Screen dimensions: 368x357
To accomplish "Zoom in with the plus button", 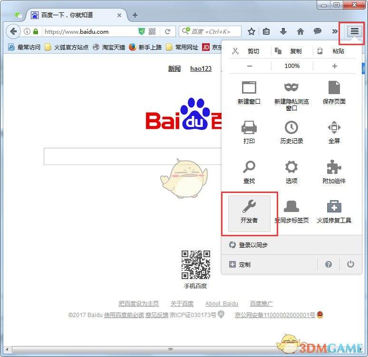I will click(x=335, y=66).
